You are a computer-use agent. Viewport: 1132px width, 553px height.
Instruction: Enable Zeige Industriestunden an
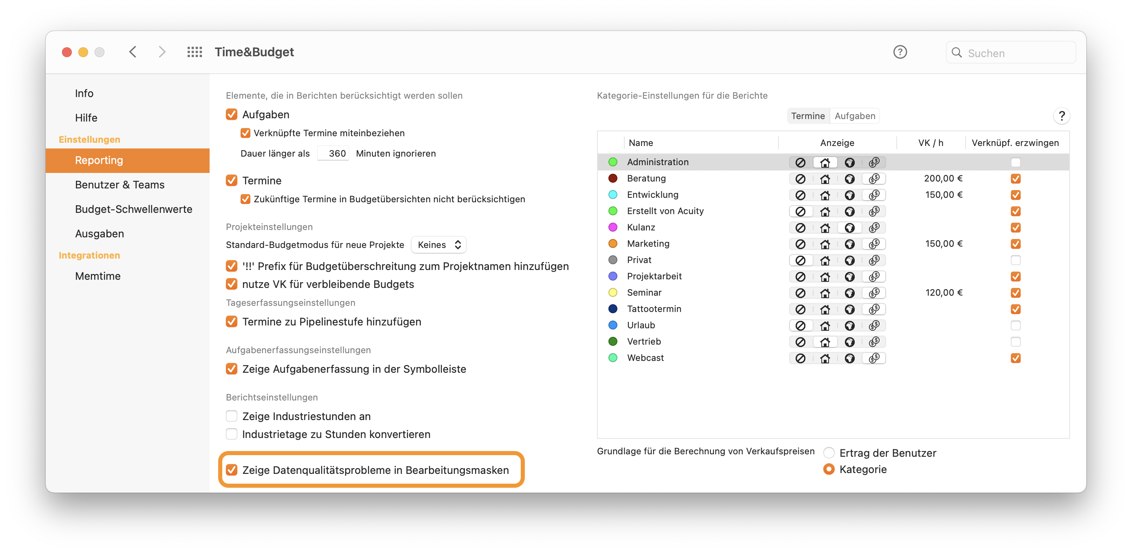(232, 416)
